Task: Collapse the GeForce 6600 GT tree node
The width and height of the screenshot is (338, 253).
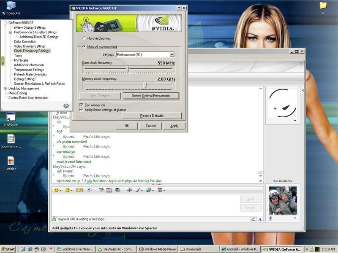Action: (x=5, y=23)
